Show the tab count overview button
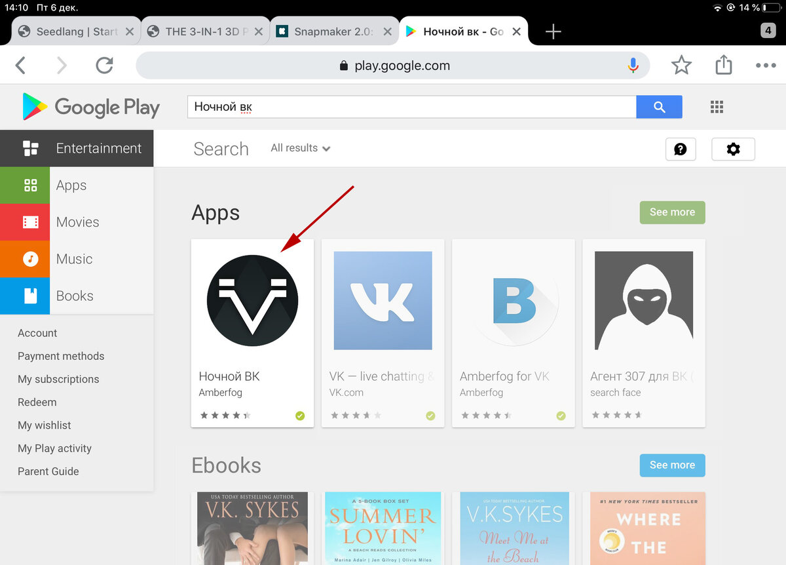Screen dimensions: 786x565 point(768,30)
